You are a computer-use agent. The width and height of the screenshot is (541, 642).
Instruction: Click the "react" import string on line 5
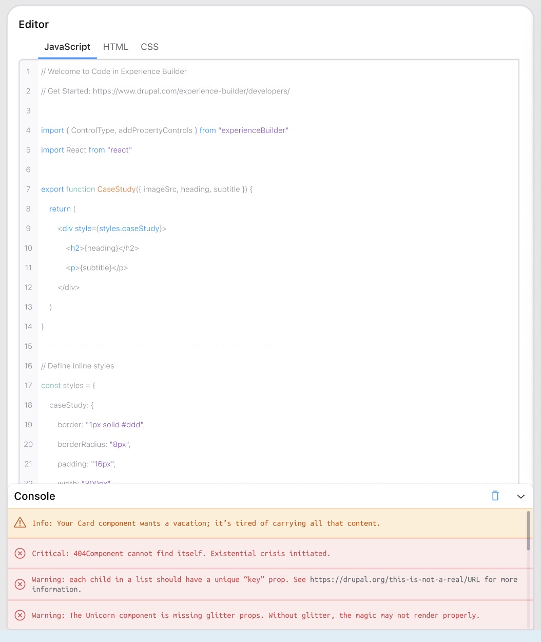pos(120,149)
